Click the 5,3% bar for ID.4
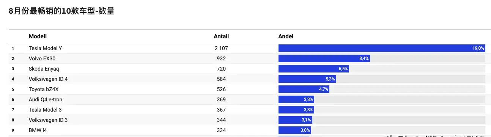Image resolution: width=491 pixels, height=137 pixels. coord(307,79)
